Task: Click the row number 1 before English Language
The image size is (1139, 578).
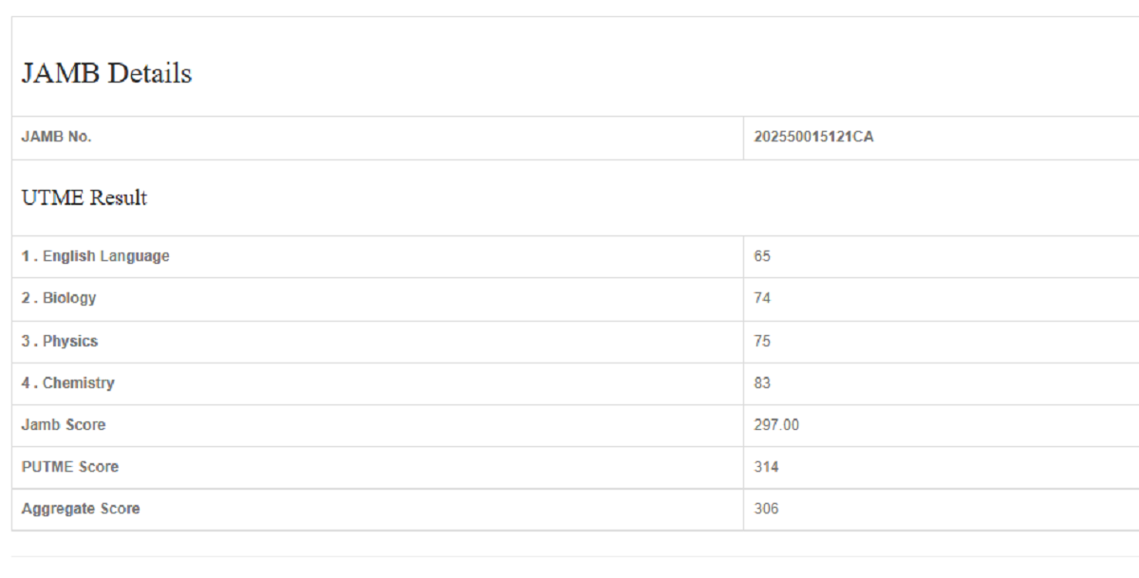Action: (x=26, y=256)
